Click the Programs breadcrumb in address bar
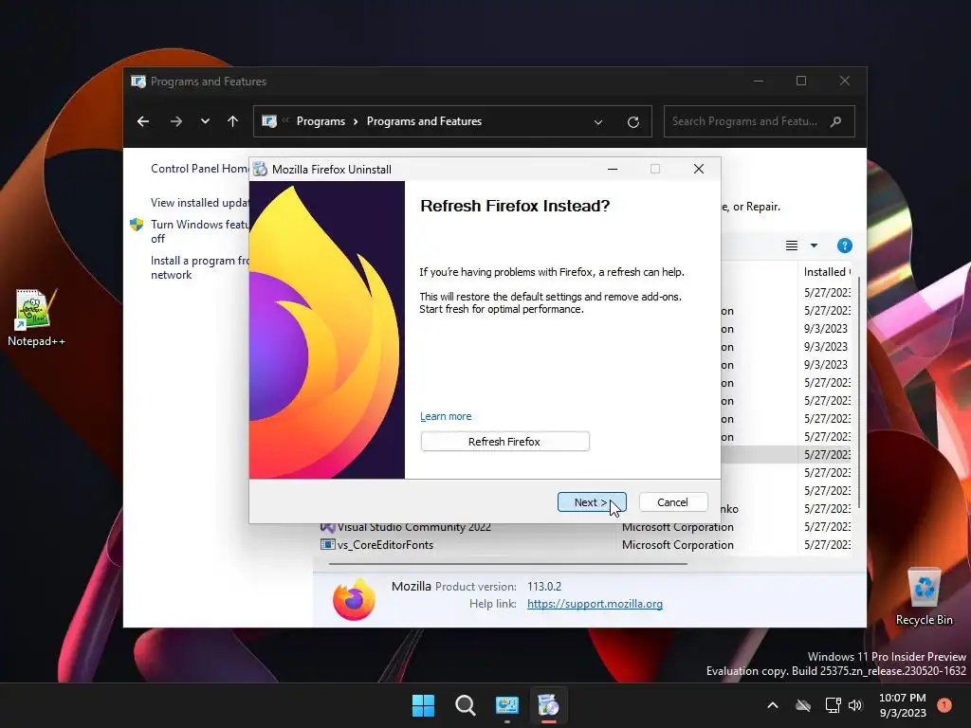The height and width of the screenshot is (728, 971). (x=321, y=121)
